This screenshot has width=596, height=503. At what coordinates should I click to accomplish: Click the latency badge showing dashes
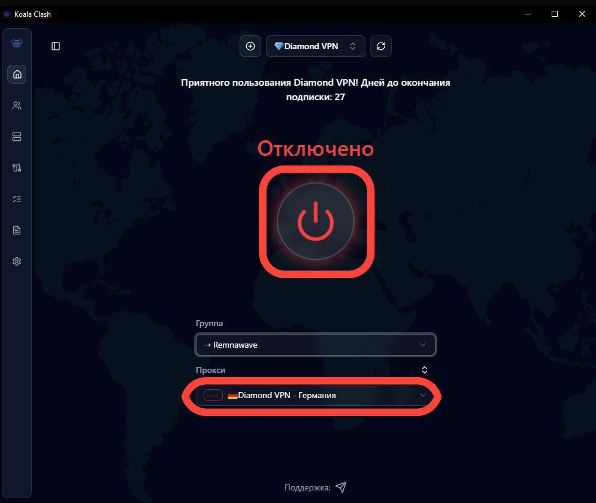coord(213,396)
